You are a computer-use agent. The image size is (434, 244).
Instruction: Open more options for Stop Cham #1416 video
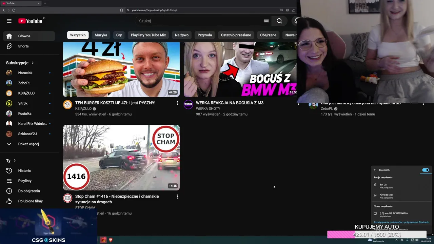(x=177, y=197)
